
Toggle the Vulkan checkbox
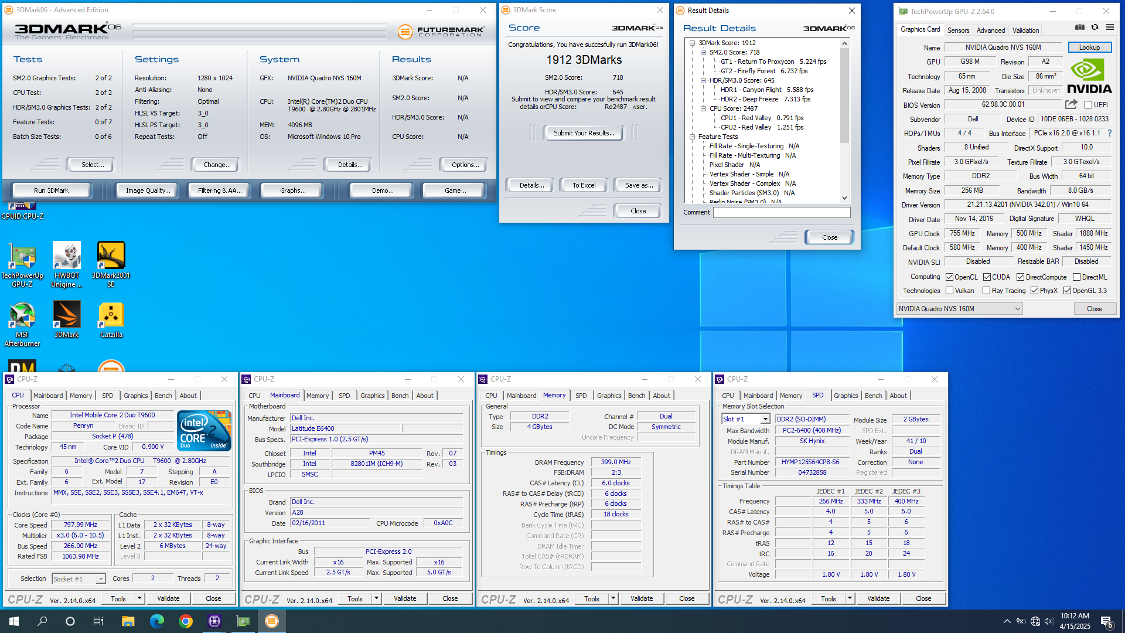pos(949,291)
